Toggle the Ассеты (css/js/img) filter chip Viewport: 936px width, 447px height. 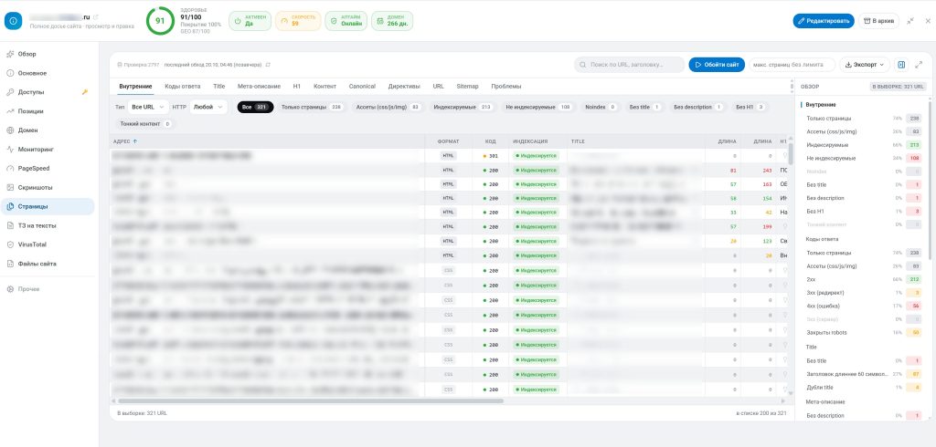pos(388,108)
